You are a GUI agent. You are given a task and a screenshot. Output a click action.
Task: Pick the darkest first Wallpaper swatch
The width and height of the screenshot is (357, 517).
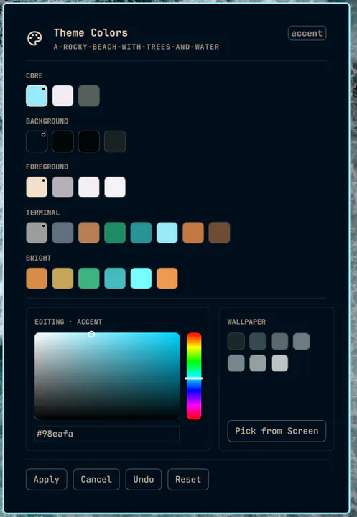(x=236, y=341)
